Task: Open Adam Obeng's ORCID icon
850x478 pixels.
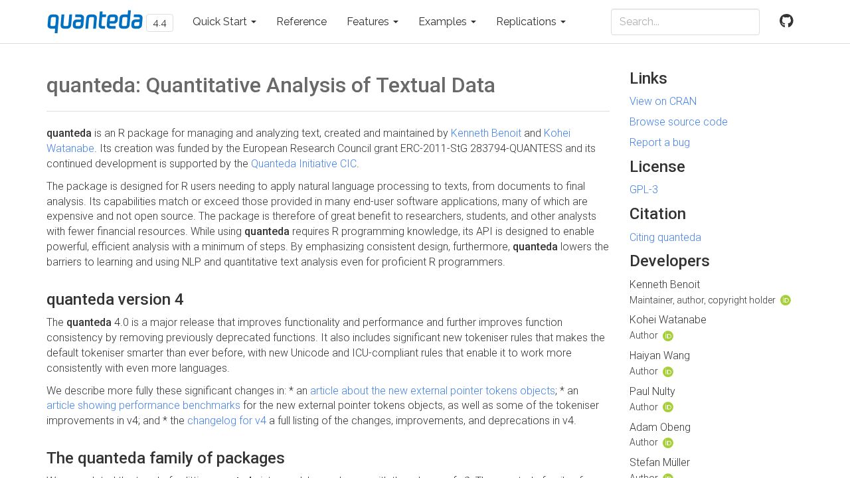Action: point(668,443)
